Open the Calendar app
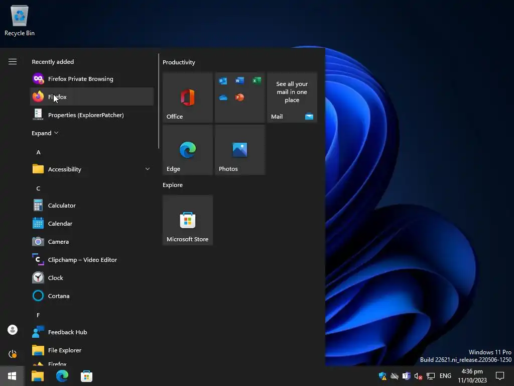 91,224
